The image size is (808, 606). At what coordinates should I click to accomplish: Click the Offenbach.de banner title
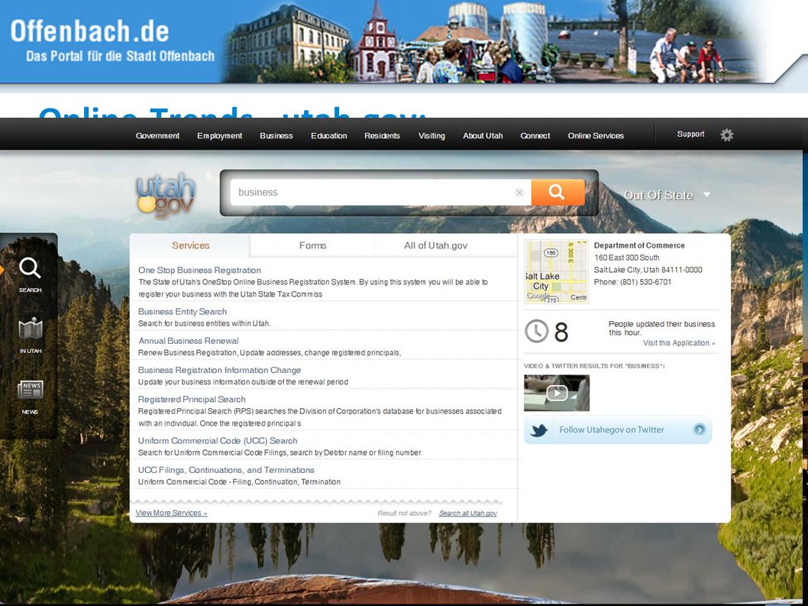click(x=89, y=31)
